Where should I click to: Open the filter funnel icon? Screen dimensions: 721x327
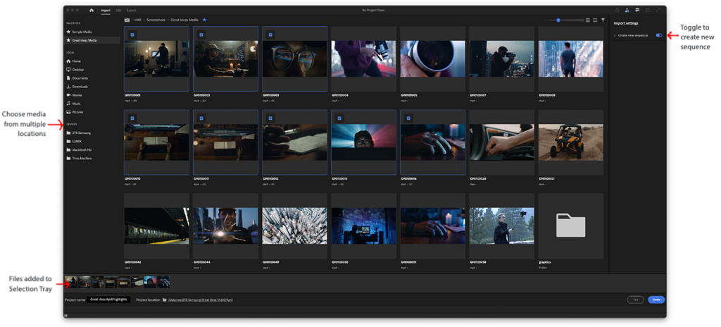click(x=603, y=20)
